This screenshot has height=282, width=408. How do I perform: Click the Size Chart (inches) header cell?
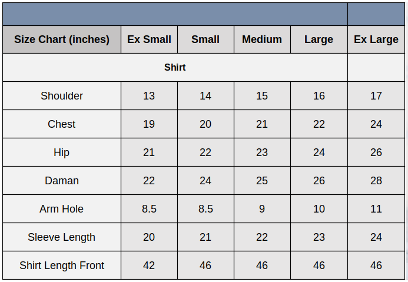coord(62,39)
